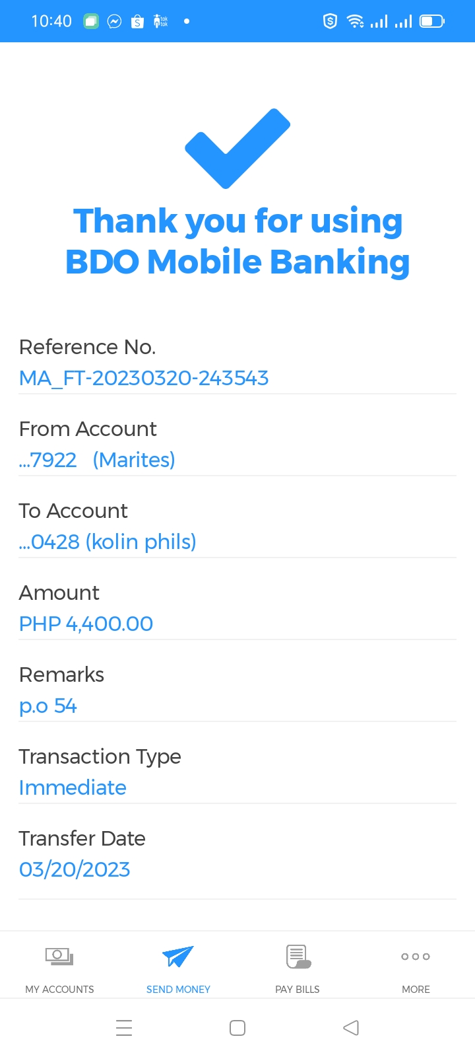Tap the Android back triangle button
The height and width of the screenshot is (1057, 475).
pyautogui.click(x=351, y=1028)
